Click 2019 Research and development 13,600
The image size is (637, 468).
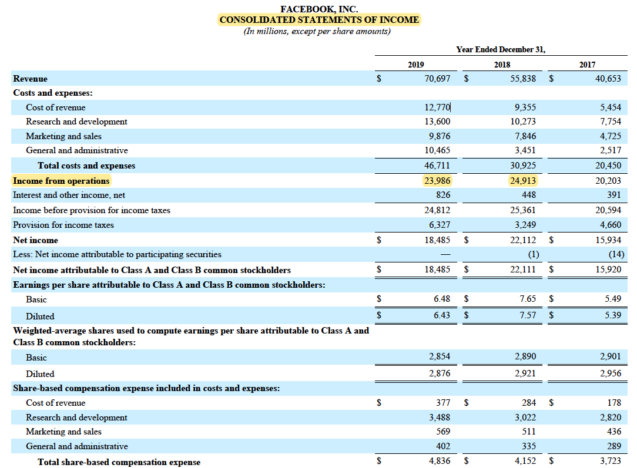(x=437, y=122)
